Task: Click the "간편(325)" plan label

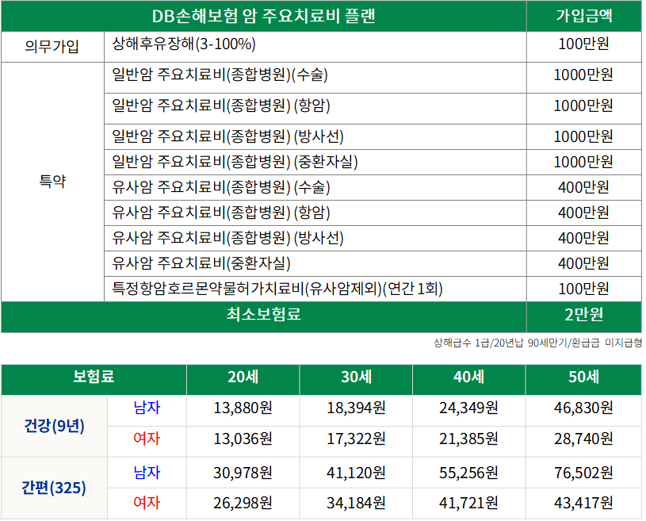Action: tap(54, 488)
